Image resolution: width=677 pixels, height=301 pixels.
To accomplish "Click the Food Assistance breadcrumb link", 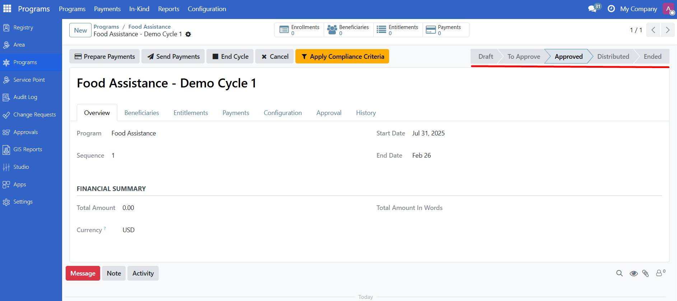I will (x=149, y=27).
